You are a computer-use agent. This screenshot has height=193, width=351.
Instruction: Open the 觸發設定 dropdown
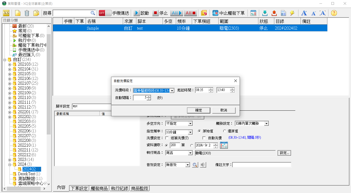pyautogui.click(x=266, y=123)
